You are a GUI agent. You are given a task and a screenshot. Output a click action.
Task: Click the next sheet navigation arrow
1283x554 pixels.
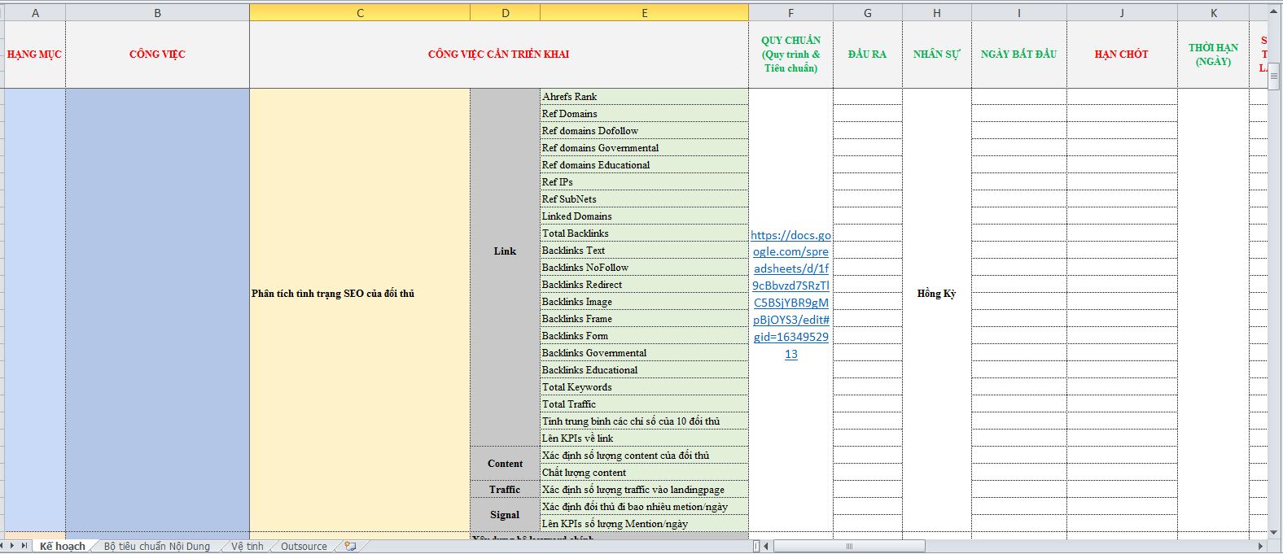pos(14,547)
